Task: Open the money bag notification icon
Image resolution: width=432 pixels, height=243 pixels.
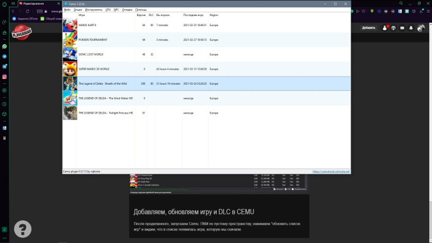Action: click(x=385, y=28)
